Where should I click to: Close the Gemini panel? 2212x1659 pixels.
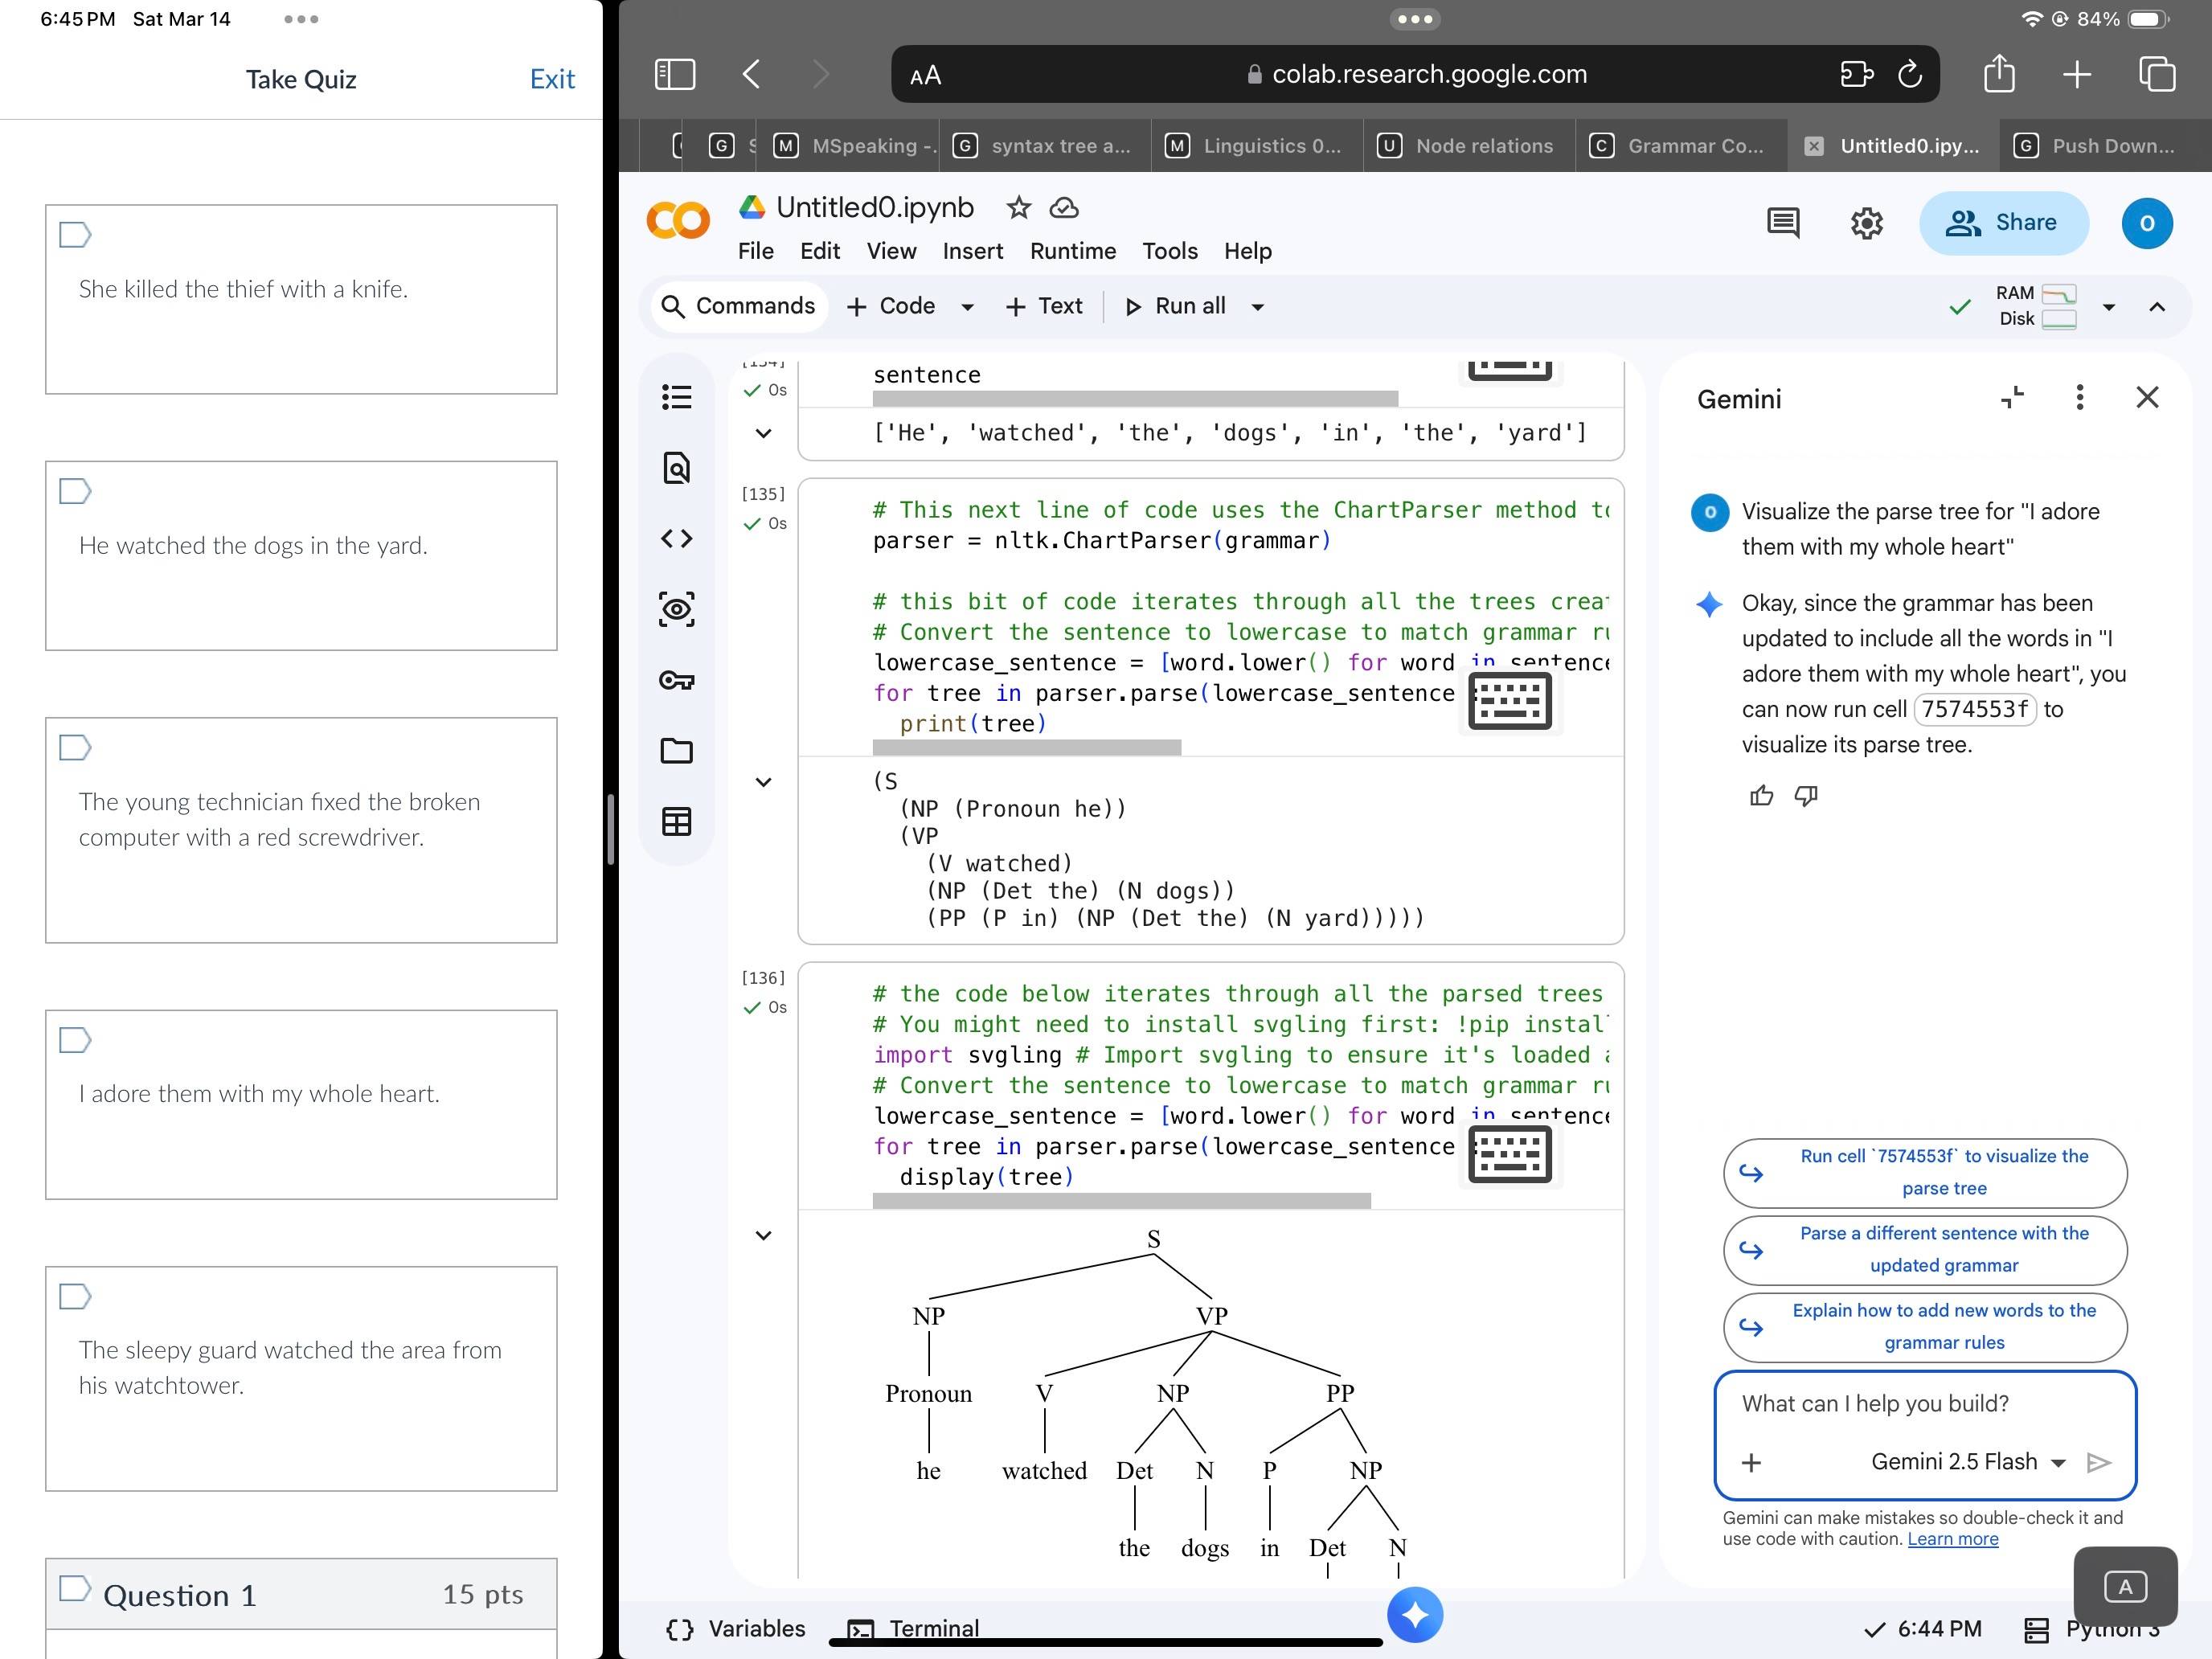pos(2147,397)
